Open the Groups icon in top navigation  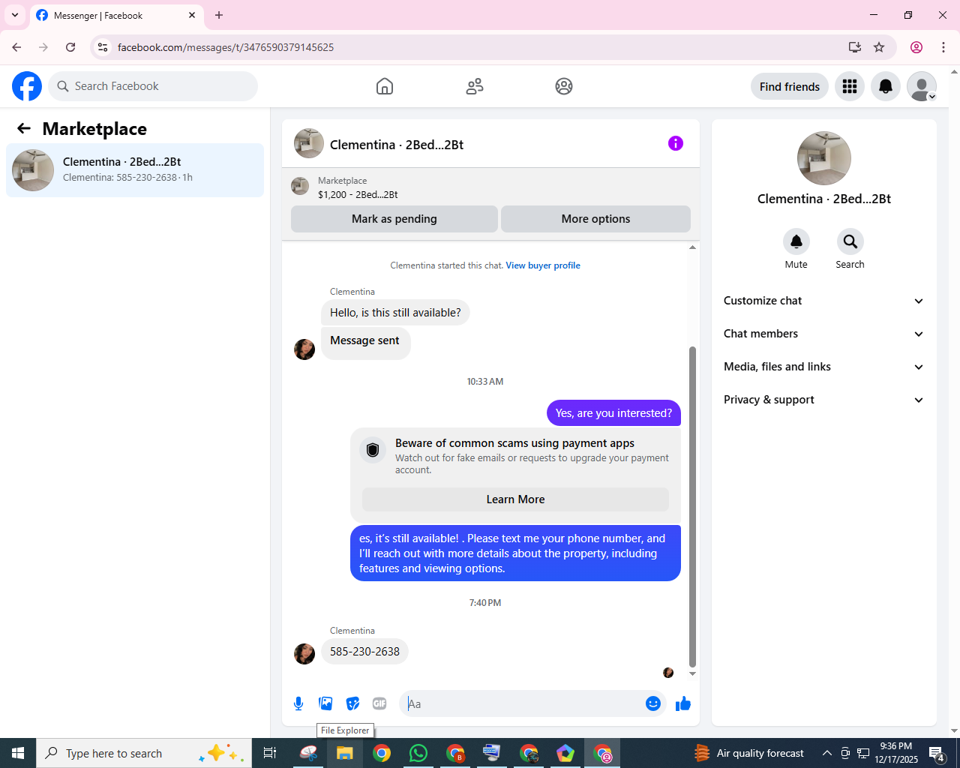pos(564,86)
